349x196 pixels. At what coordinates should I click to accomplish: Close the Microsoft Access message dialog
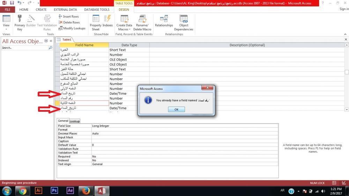pyautogui.click(x=207, y=88)
